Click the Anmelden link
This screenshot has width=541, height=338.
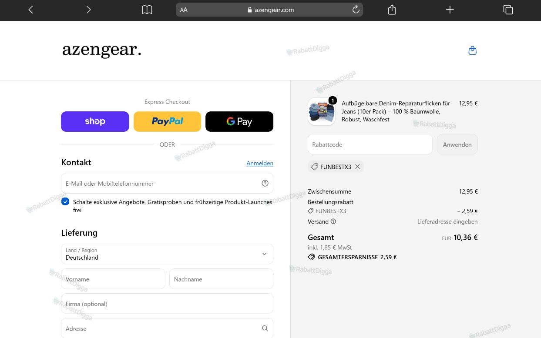(x=260, y=163)
